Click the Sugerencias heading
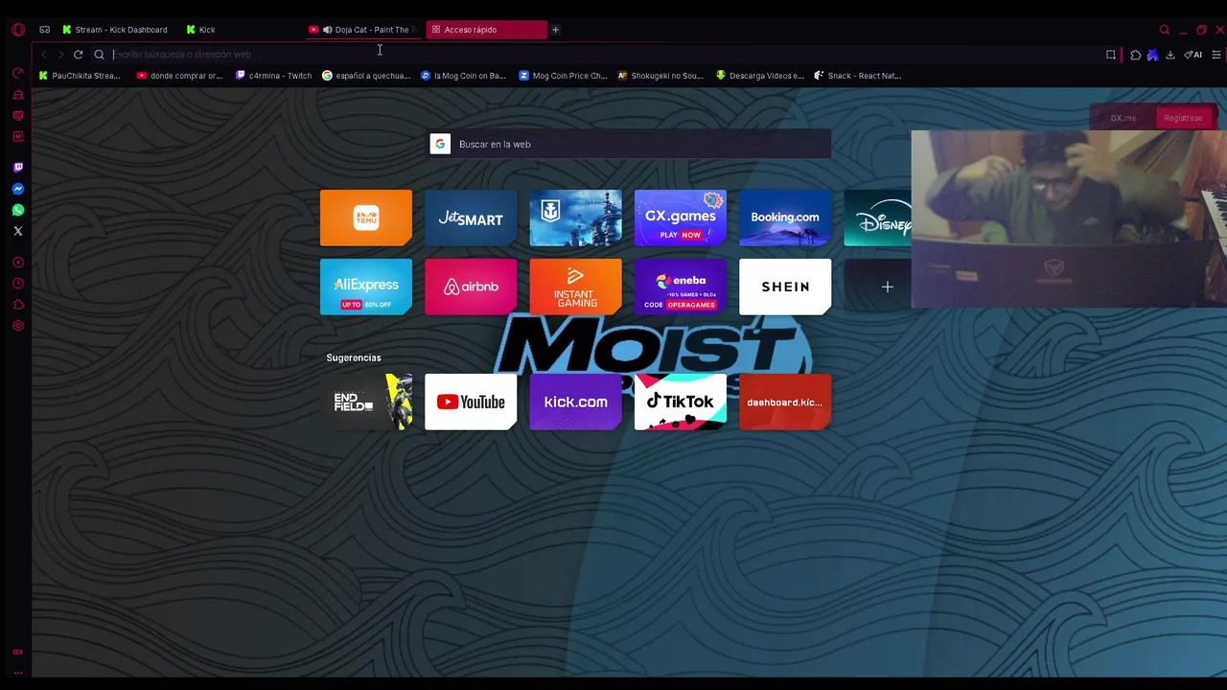The width and height of the screenshot is (1227, 690). click(x=354, y=357)
